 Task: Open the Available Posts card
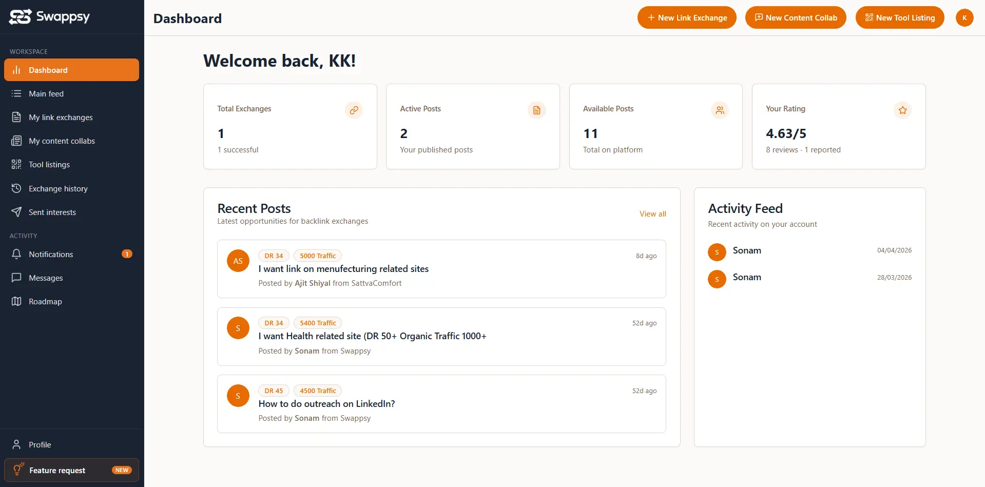click(x=656, y=127)
